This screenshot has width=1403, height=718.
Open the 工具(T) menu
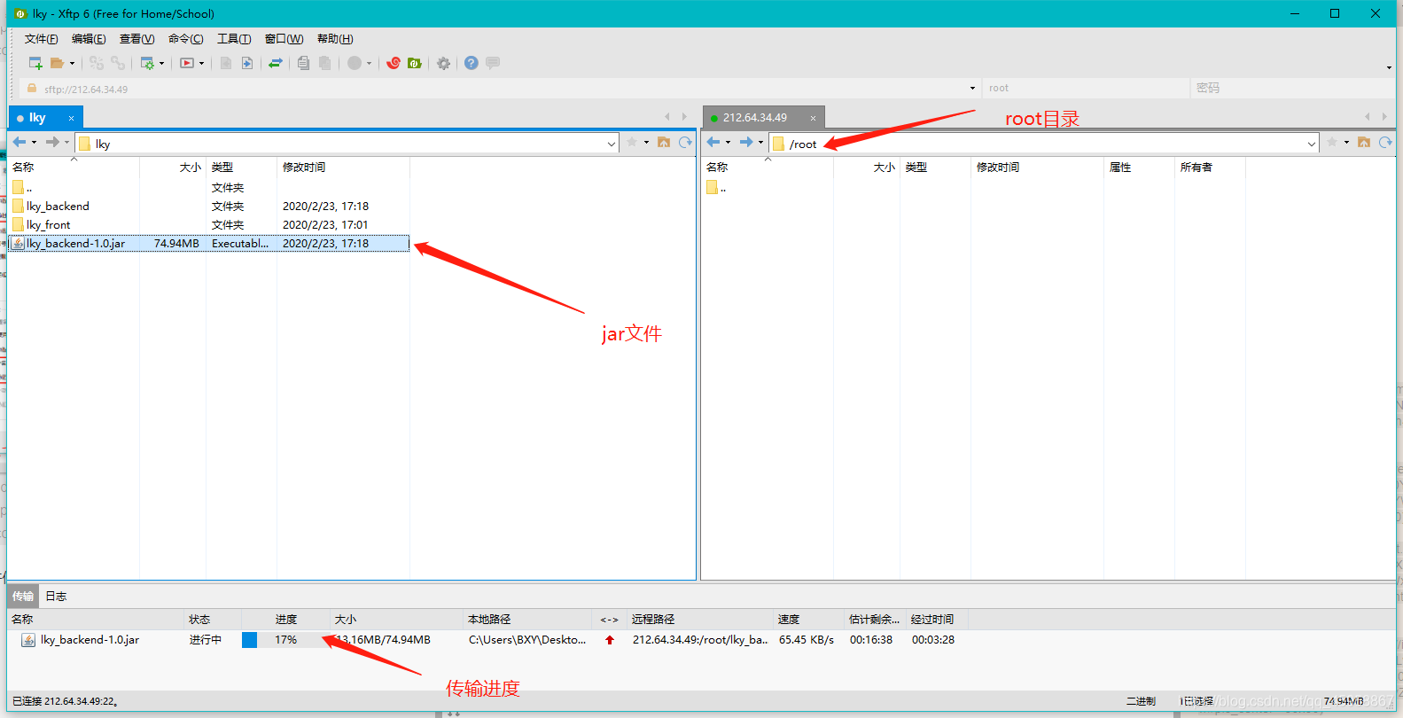tap(234, 39)
